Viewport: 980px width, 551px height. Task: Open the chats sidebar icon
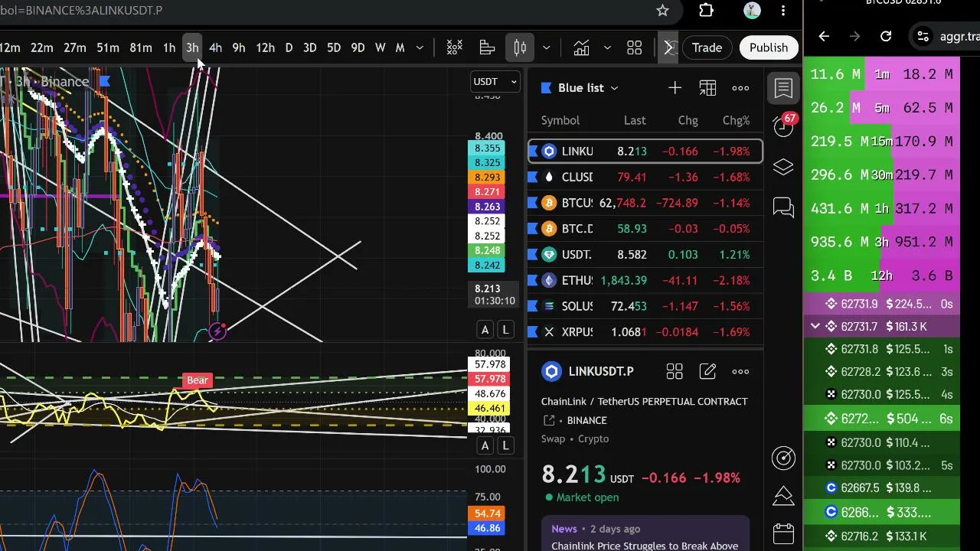tap(783, 207)
